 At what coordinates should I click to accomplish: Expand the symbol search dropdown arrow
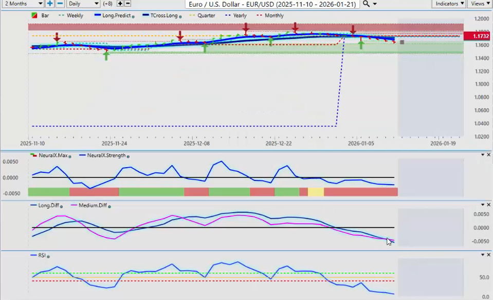374,4
